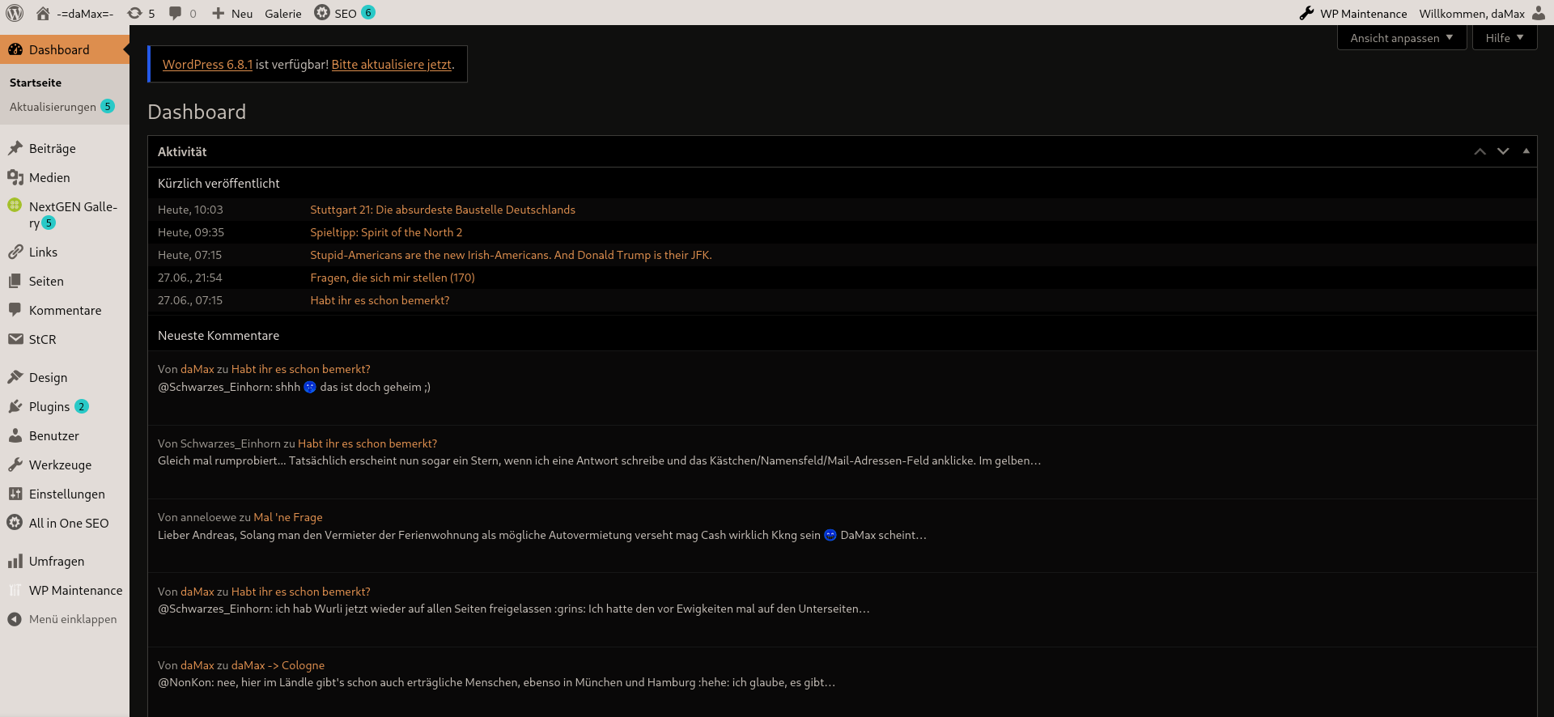This screenshot has height=717, width=1554.
Task: Open the StCR envelope menu
Action: coord(15,339)
